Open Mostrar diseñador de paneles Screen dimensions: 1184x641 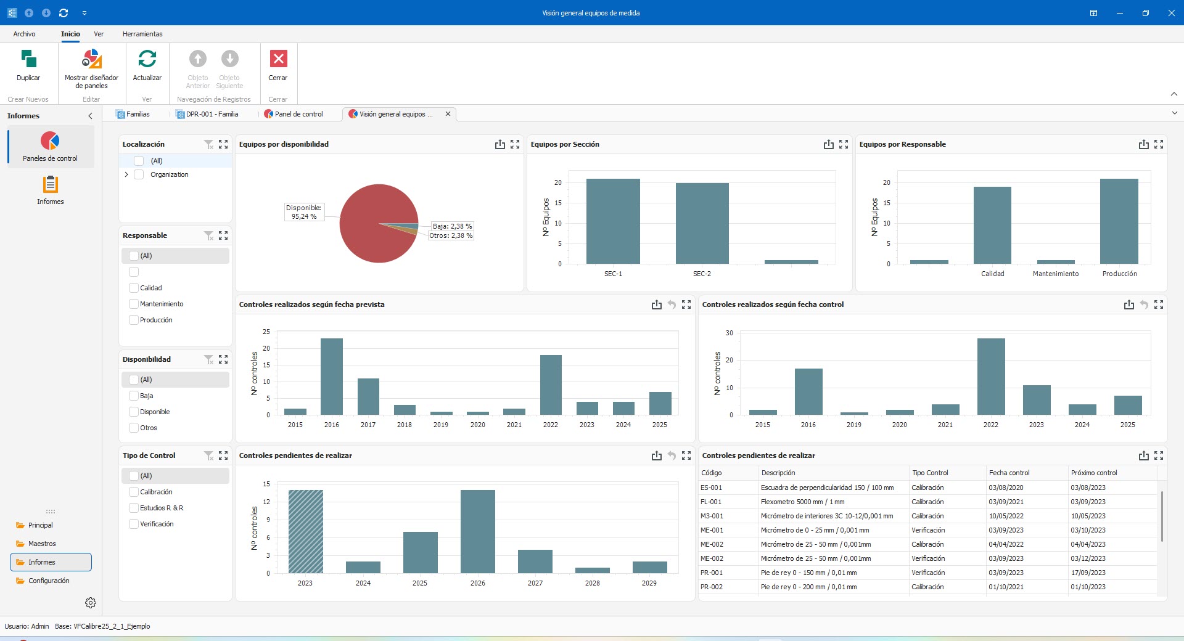click(91, 60)
